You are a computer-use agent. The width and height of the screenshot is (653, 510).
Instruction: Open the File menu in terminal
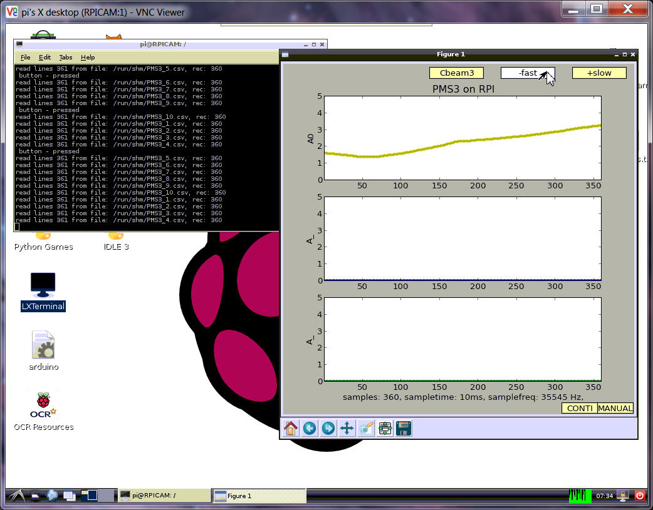[25, 57]
